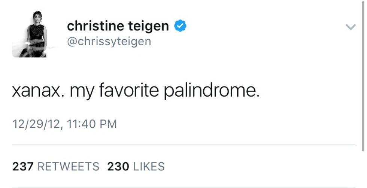
Task: Click the surname "teigen" in header
Action: [152, 27]
